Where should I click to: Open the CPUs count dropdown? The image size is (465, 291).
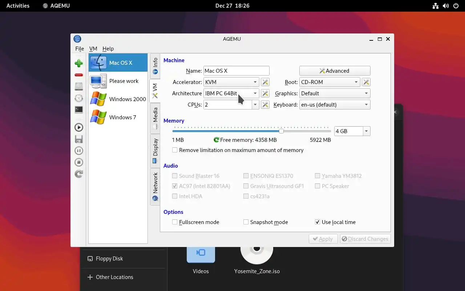tap(255, 105)
